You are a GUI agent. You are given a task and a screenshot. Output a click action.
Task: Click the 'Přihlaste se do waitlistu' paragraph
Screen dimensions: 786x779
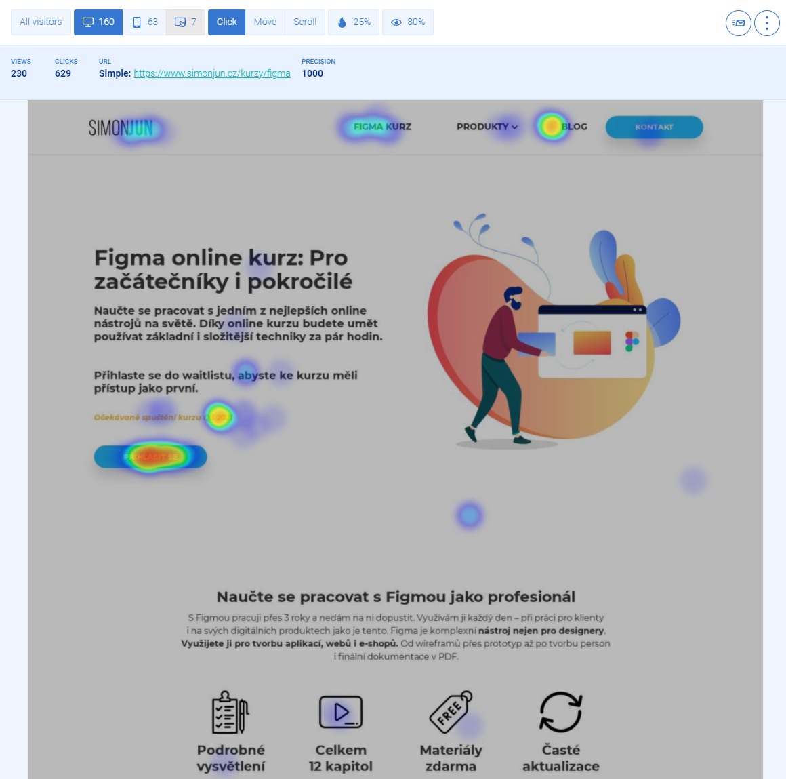(226, 382)
